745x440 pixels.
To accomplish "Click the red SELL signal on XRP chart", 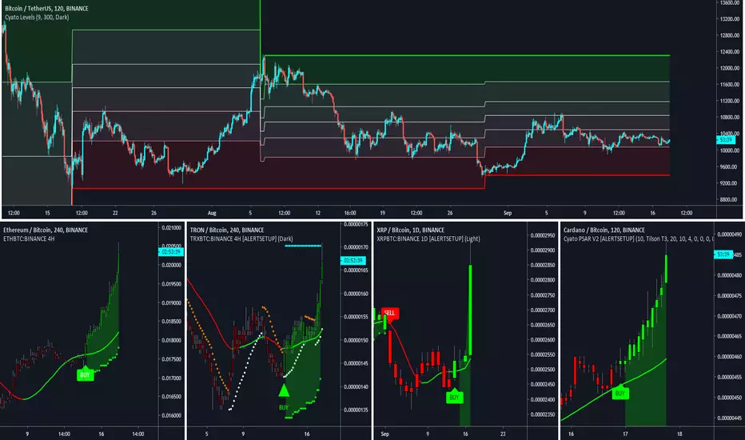I will click(389, 314).
